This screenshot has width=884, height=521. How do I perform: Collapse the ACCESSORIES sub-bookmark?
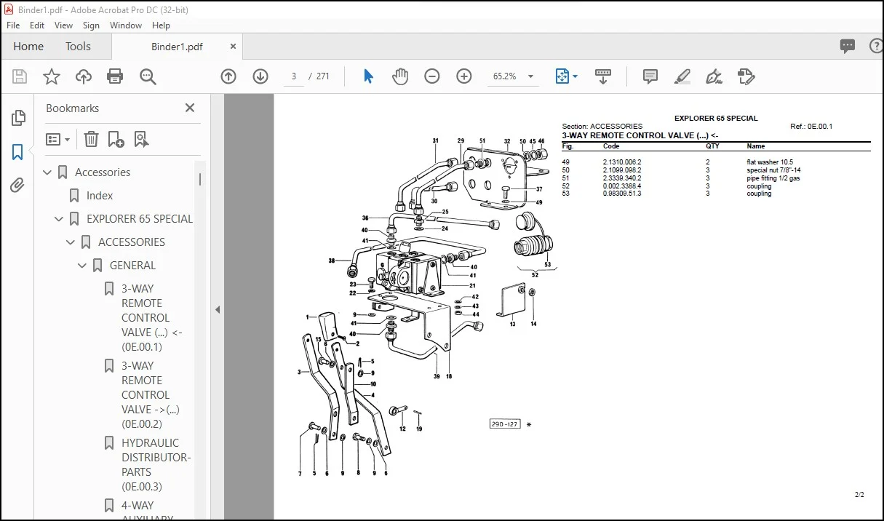71,242
